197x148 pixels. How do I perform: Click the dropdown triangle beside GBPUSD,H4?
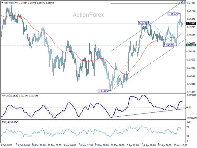click(x=2, y=3)
